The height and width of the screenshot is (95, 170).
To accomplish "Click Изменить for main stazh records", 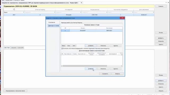I will click(103, 46).
